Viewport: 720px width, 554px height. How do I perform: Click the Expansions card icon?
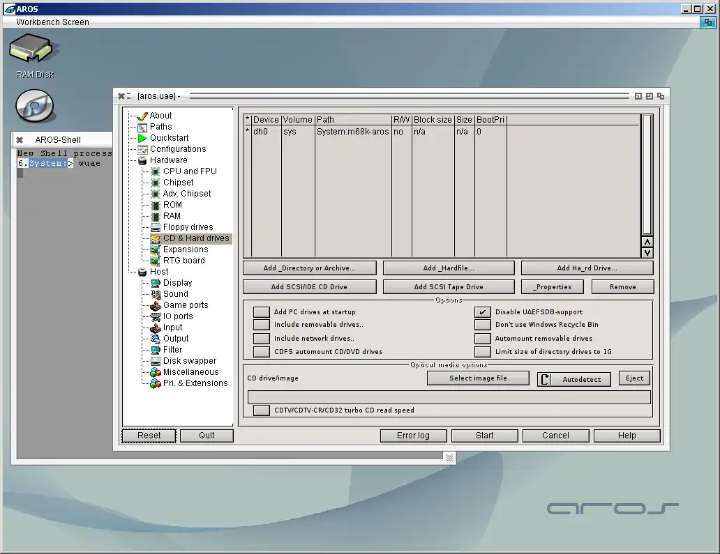pos(156,249)
